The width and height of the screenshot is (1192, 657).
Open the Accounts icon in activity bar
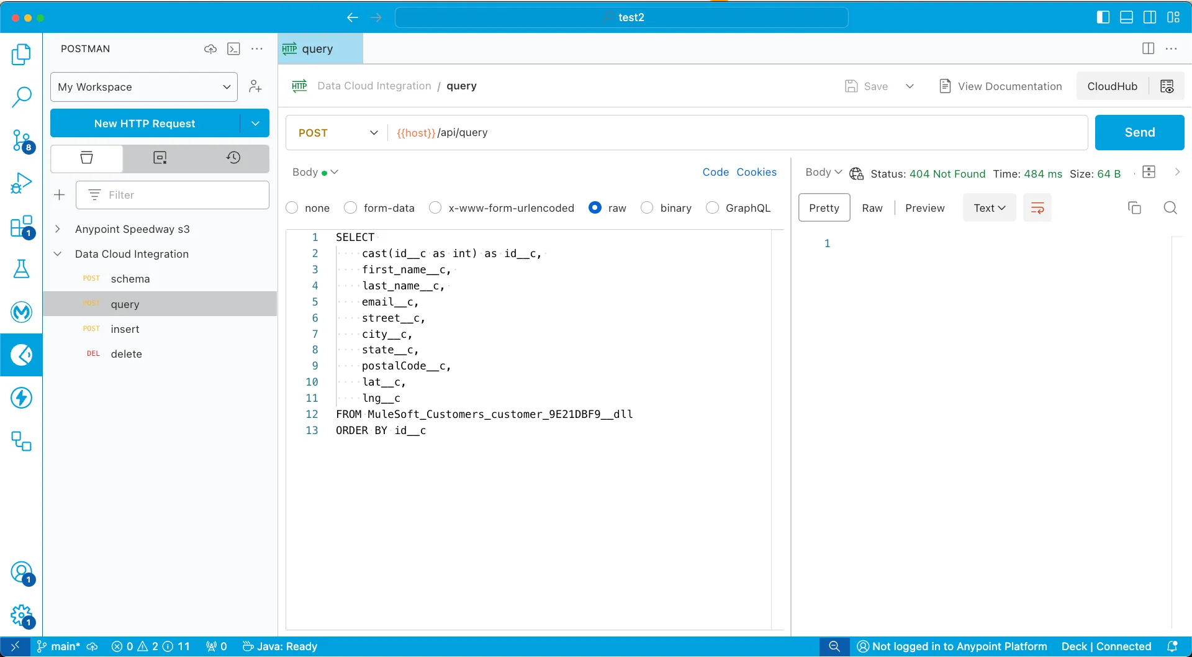(21, 572)
